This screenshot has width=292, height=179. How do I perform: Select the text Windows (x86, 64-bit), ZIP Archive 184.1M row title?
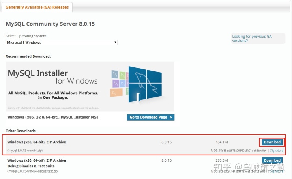pos(36,142)
